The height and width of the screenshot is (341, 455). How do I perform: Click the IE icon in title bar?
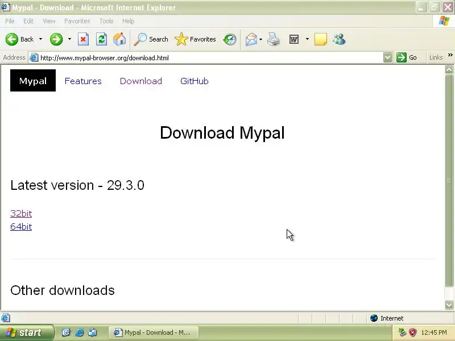coord(6,7)
